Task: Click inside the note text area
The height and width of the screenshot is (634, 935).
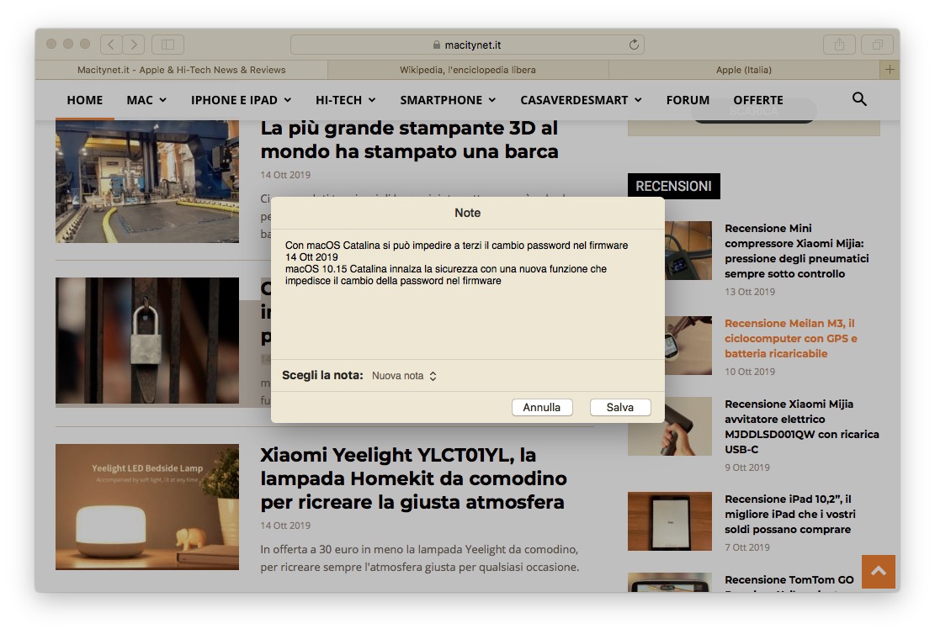Action: pos(468,293)
